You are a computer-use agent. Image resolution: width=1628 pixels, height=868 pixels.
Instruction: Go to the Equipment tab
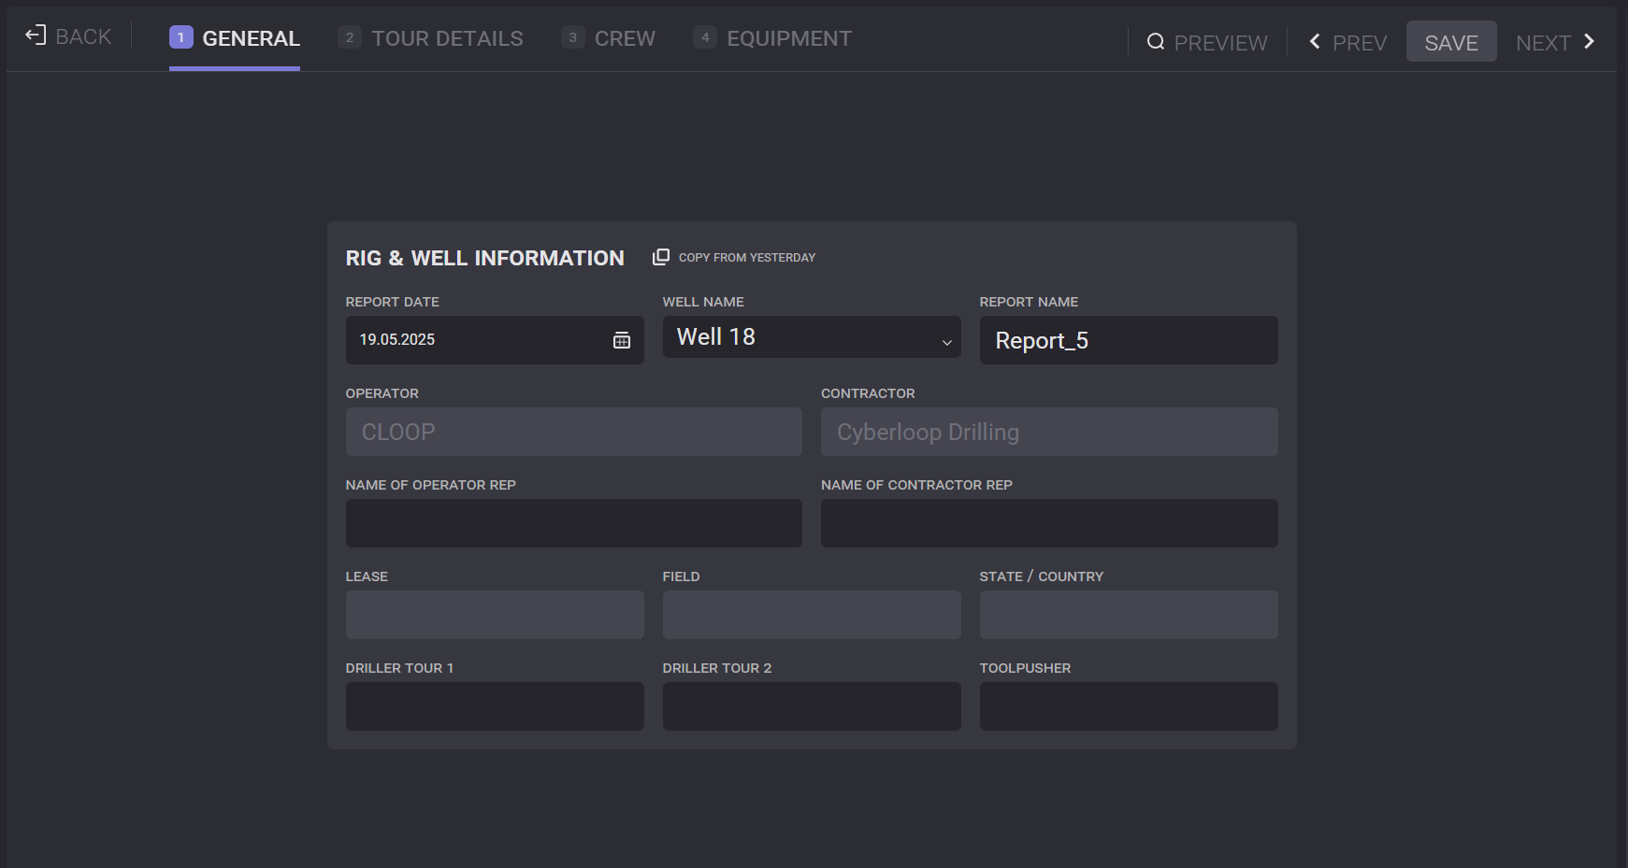pyautogui.click(x=772, y=38)
